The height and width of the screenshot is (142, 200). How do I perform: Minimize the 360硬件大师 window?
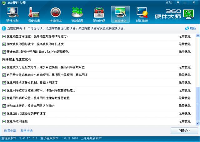185,2
